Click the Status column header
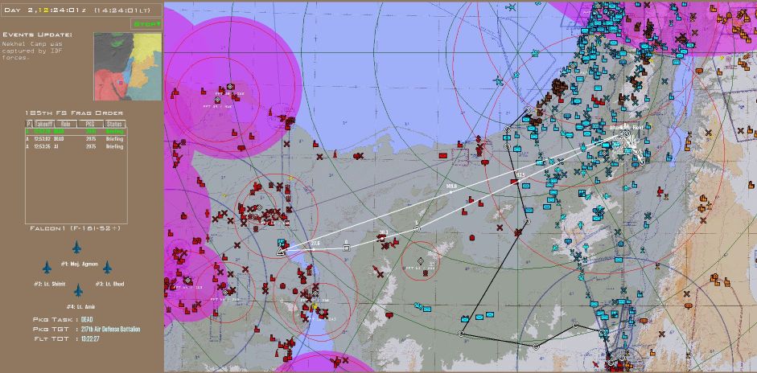The image size is (757, 373). coord(114,124)
